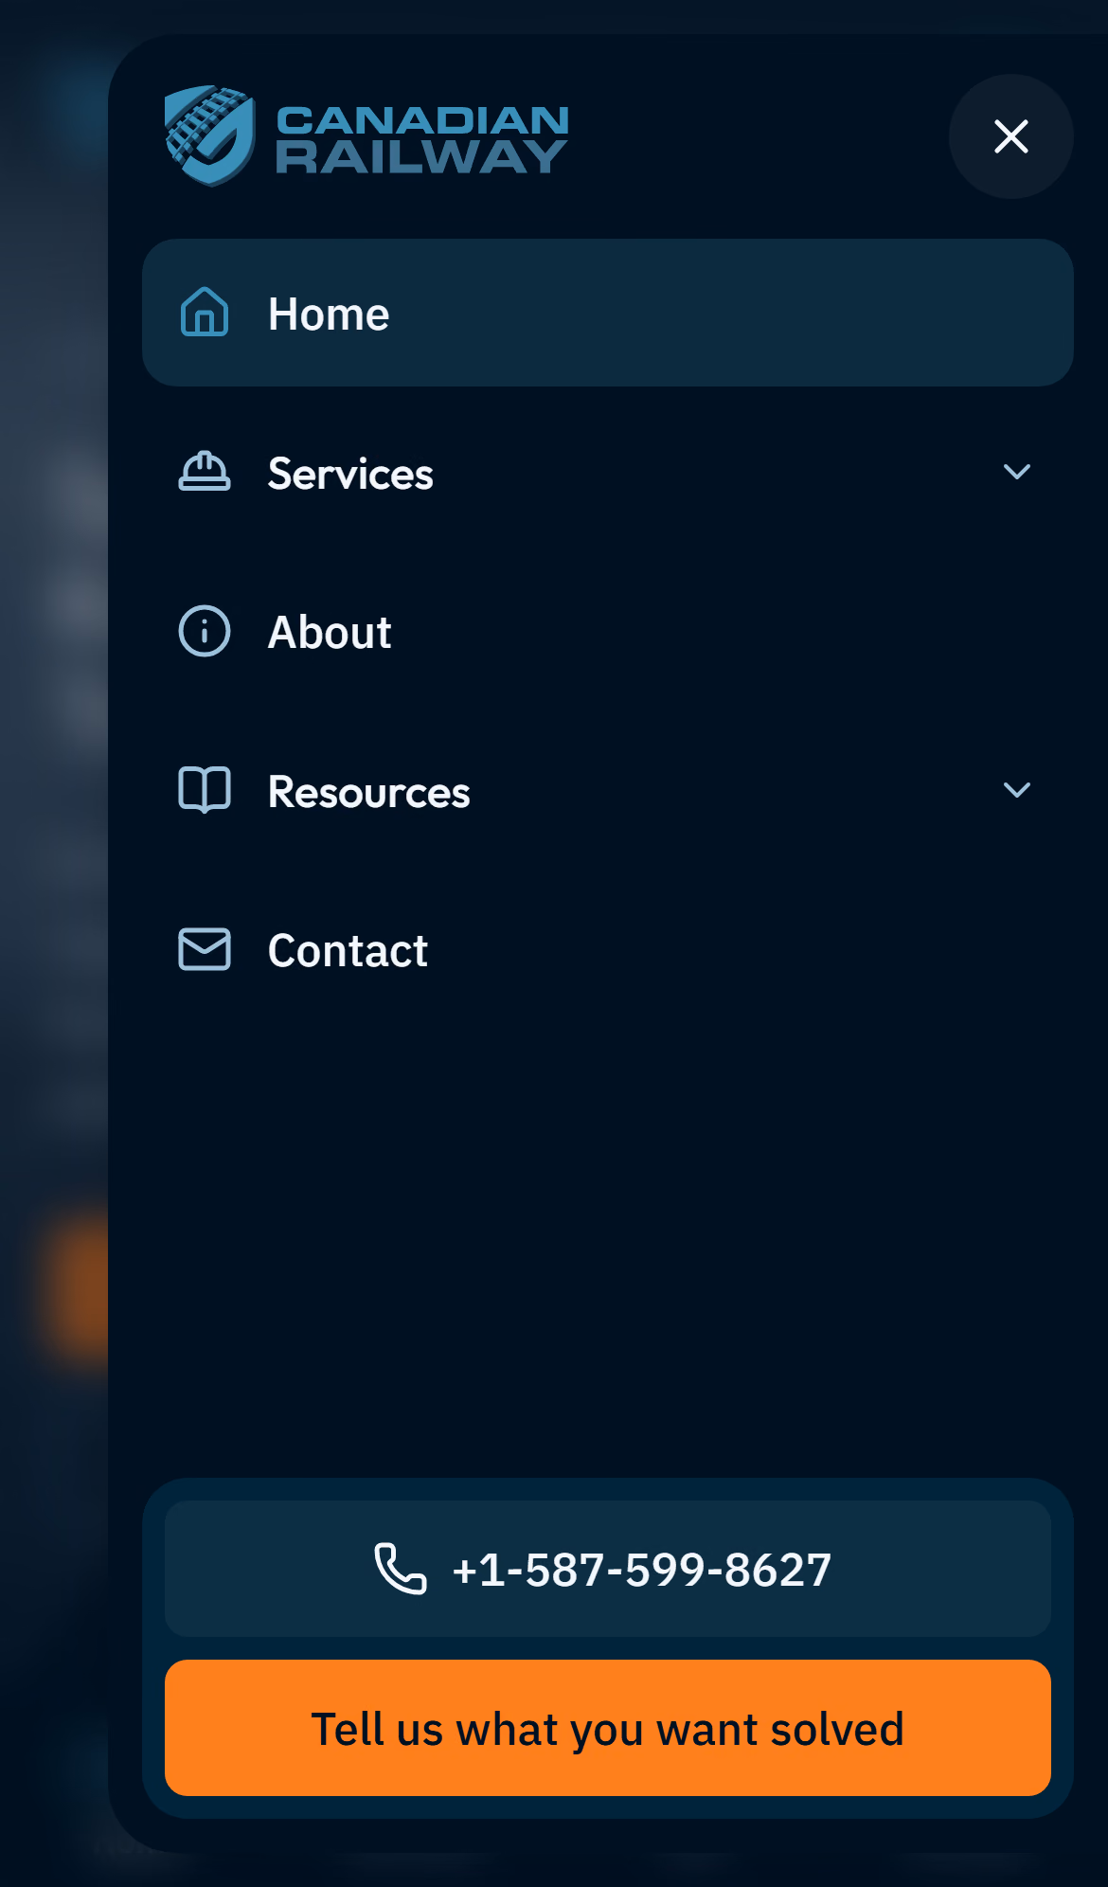Call +1-587-599-8627 button

607,1569
